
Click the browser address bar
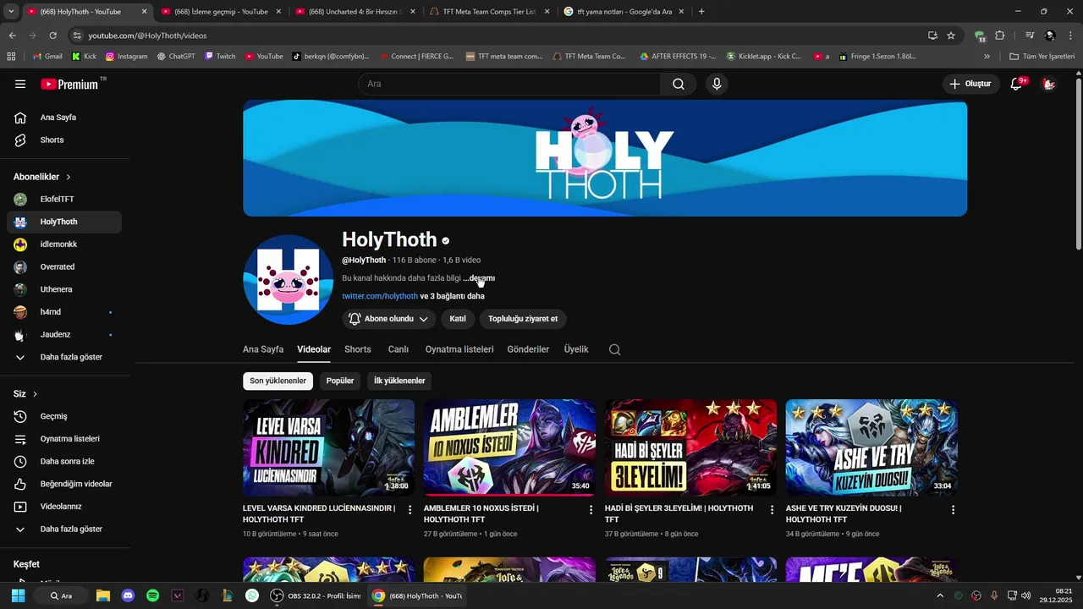499,36
